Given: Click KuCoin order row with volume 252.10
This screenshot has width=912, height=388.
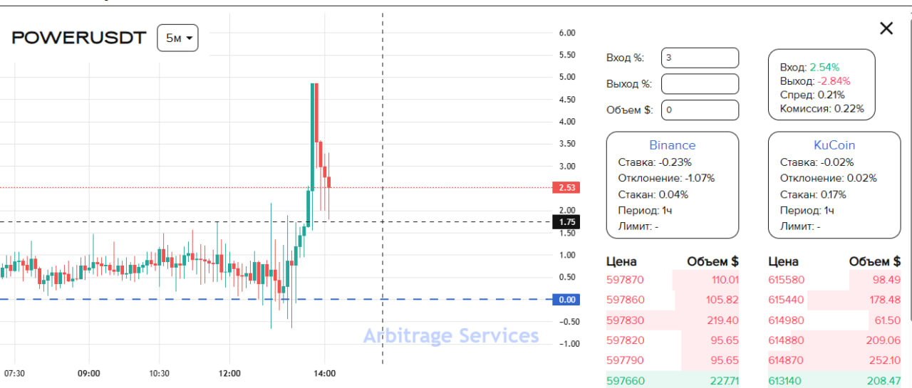Looking at the screenshot, I should (x=834, y=360).
